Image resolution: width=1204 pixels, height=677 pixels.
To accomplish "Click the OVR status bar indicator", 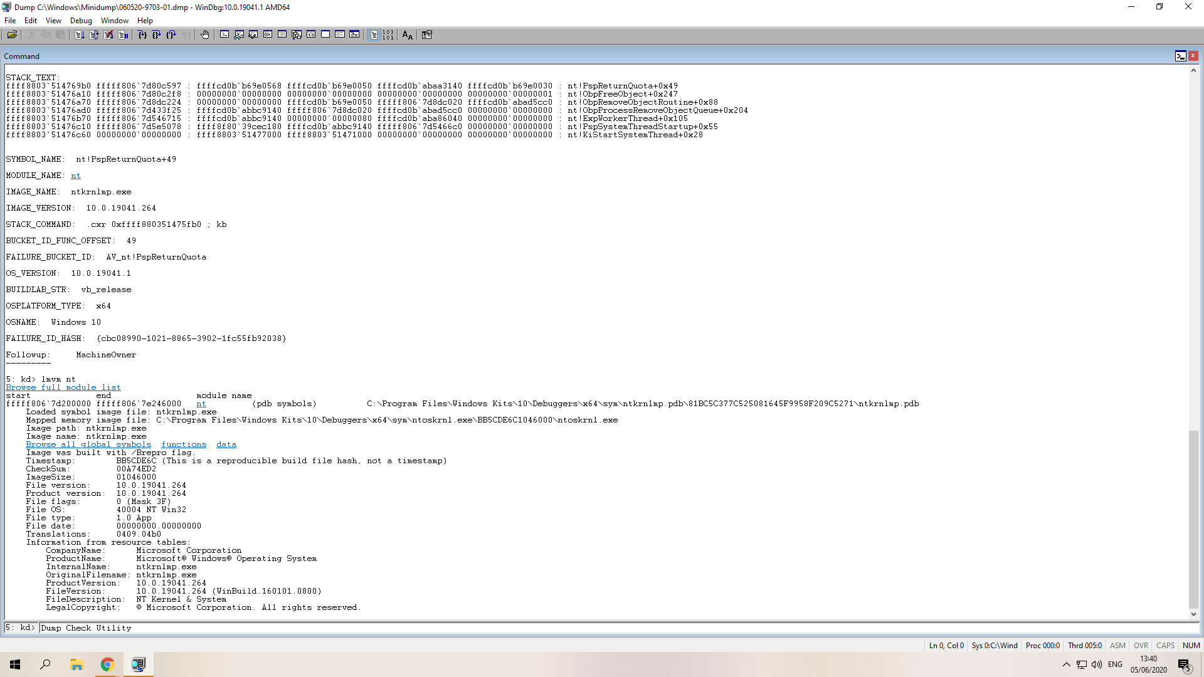I will (x=1141, y=645).
